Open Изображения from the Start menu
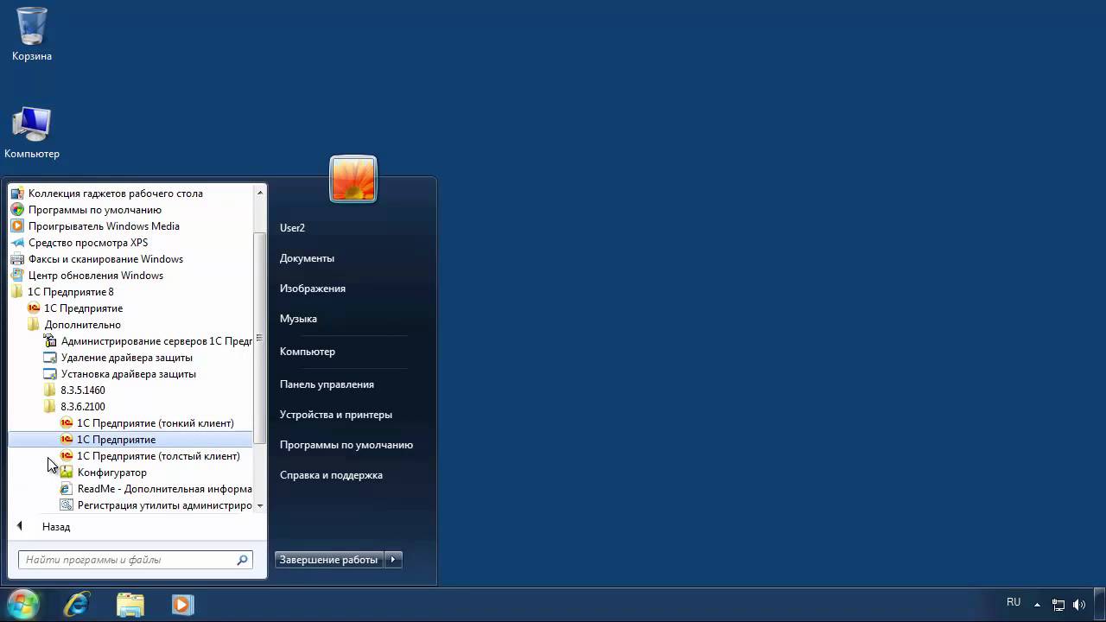 point(312,289)
